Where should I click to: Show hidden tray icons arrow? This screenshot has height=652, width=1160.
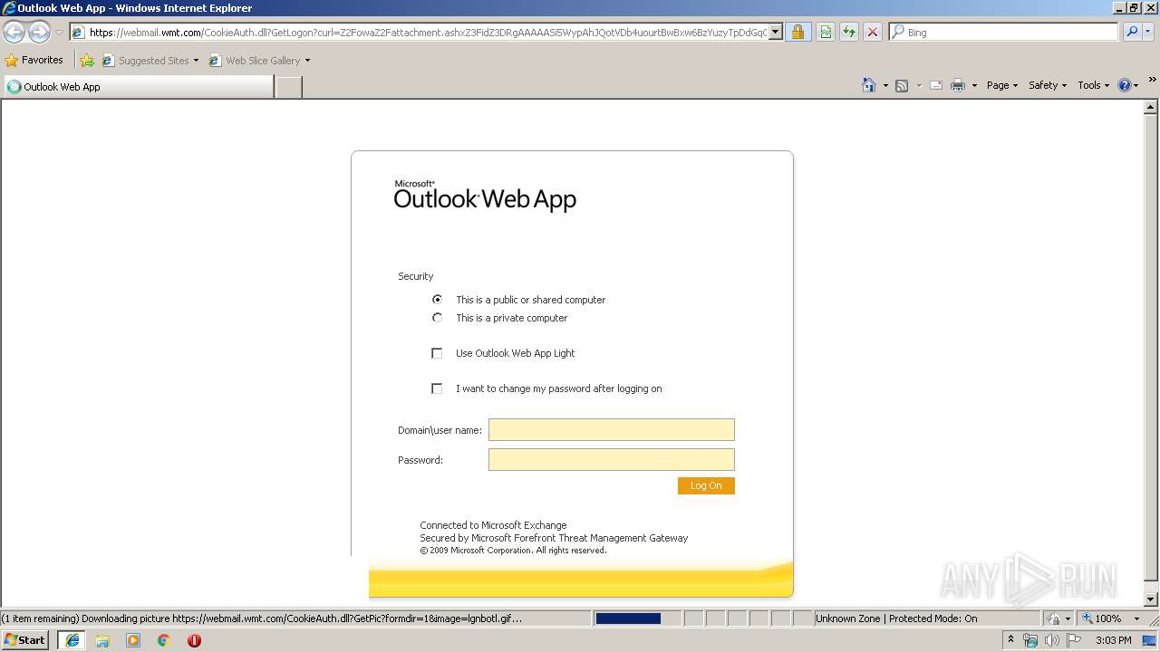coord(1010,640)
